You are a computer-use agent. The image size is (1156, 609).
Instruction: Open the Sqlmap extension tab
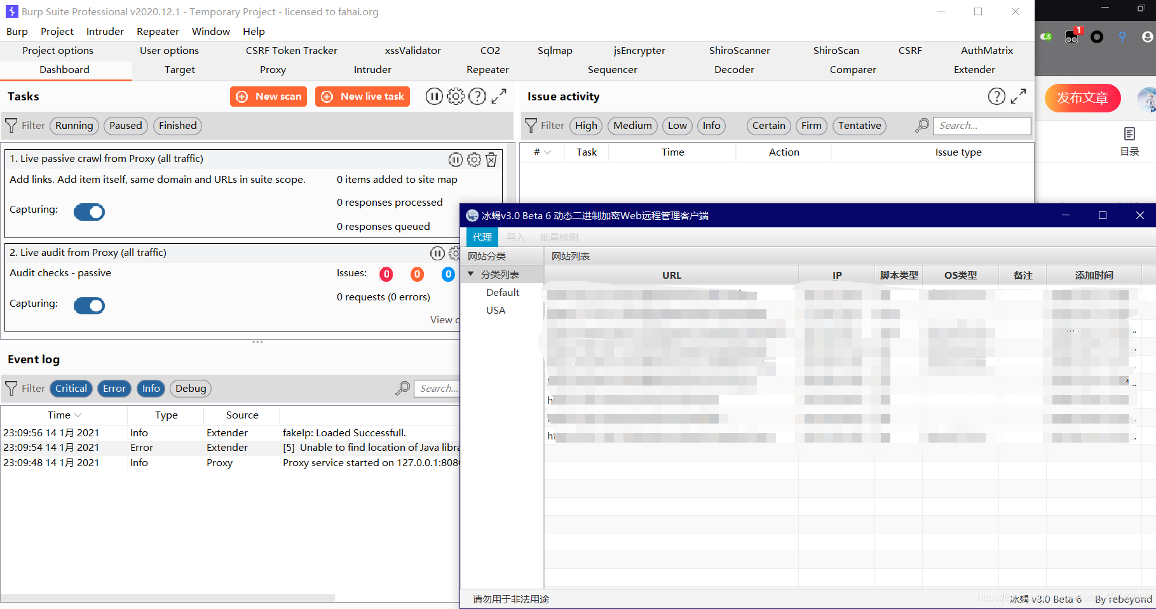tap(555, 51)
